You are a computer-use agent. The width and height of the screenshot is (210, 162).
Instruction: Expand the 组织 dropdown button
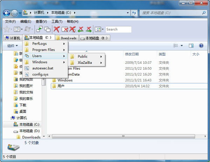(x=13, y=46)
